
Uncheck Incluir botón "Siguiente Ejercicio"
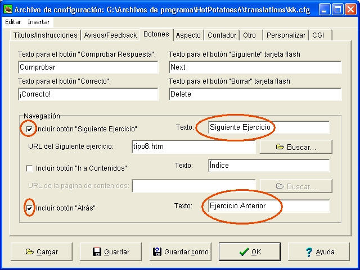point(30,129)
